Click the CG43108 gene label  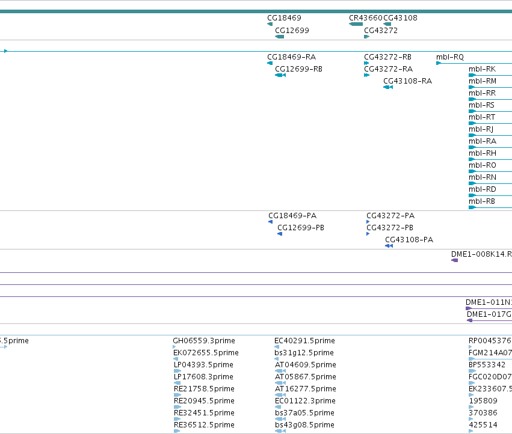coord(400,18)
